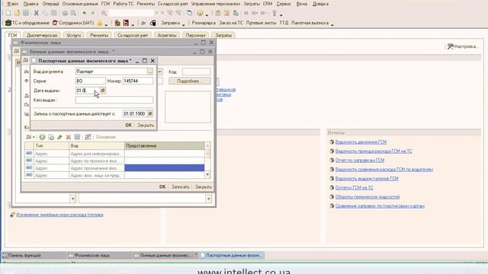
Task: Click the Redo arrow icon
Action: point(93,13)
